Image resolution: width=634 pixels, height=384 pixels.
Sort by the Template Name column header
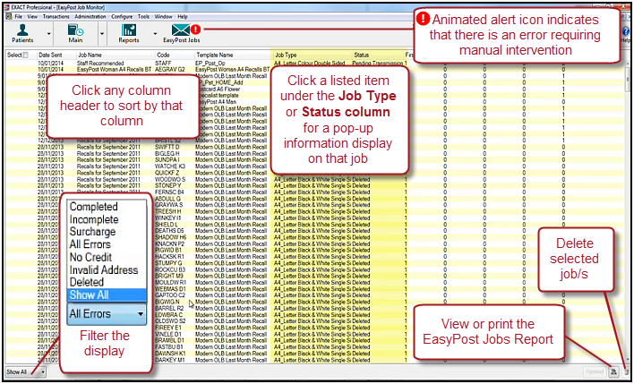point(215,55)
